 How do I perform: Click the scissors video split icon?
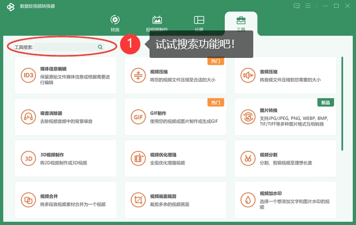point(248,158)
